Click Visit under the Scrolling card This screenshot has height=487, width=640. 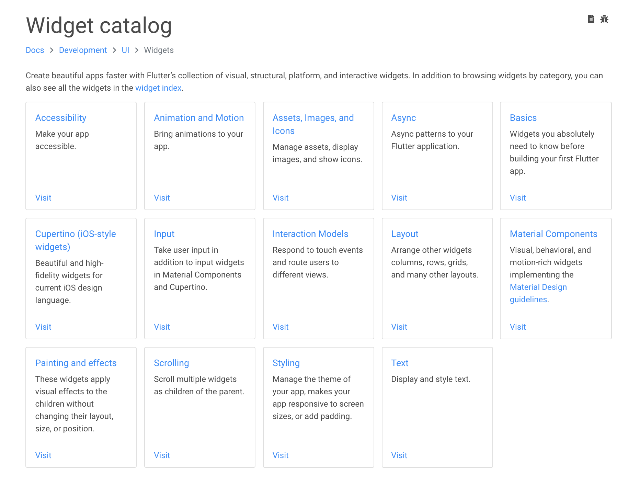point(162,455)
